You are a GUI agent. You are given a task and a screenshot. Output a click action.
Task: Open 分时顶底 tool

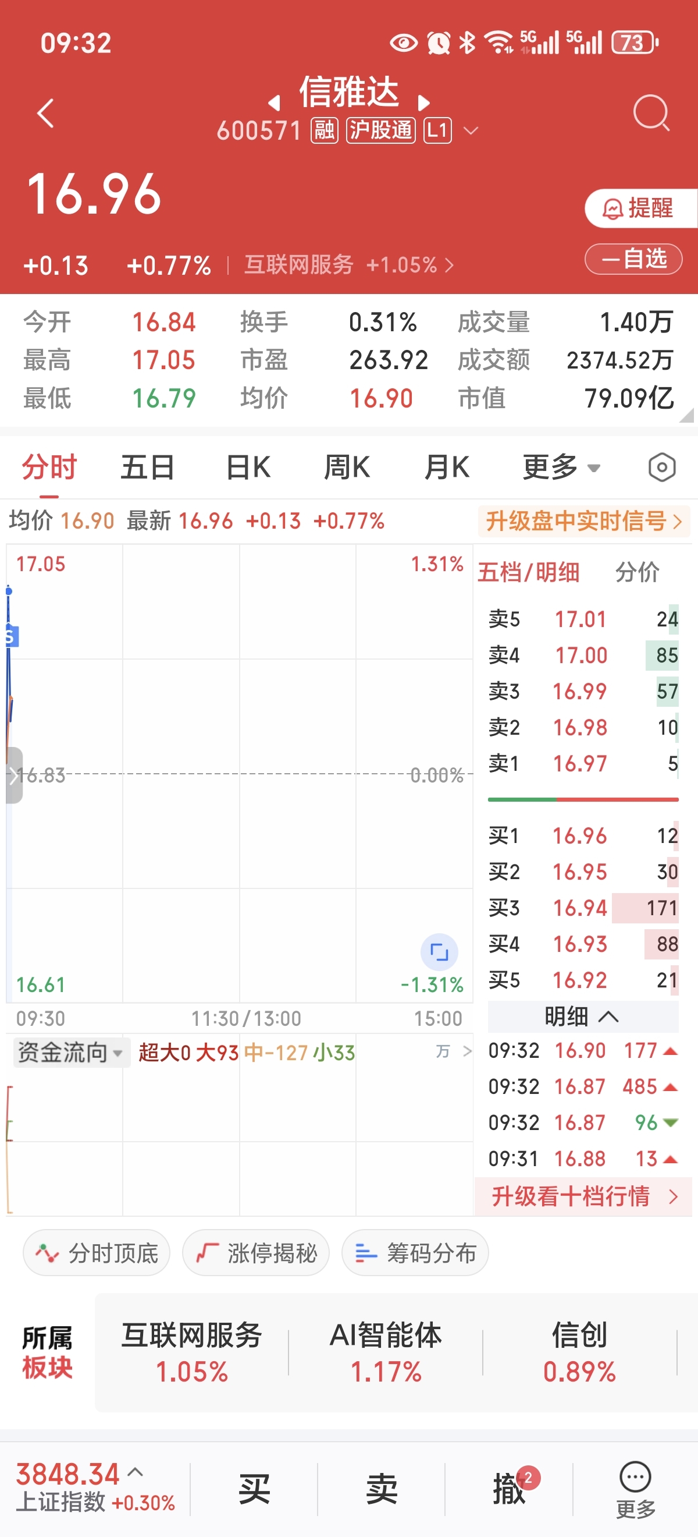97,1252
